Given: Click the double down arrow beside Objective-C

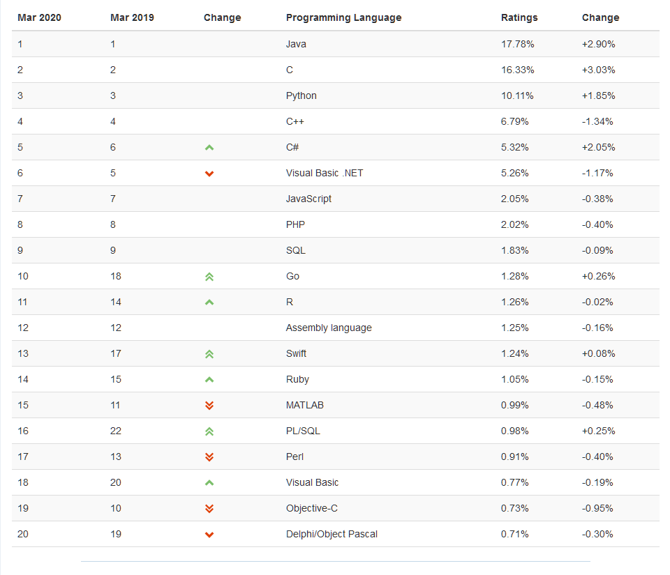Looking at the screenshot, I should click(209, 509).
